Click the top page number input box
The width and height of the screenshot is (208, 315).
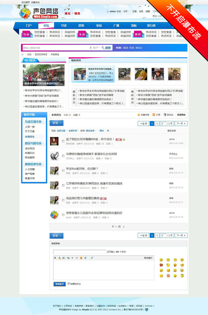pyautogui.click(x=163, y=123)
